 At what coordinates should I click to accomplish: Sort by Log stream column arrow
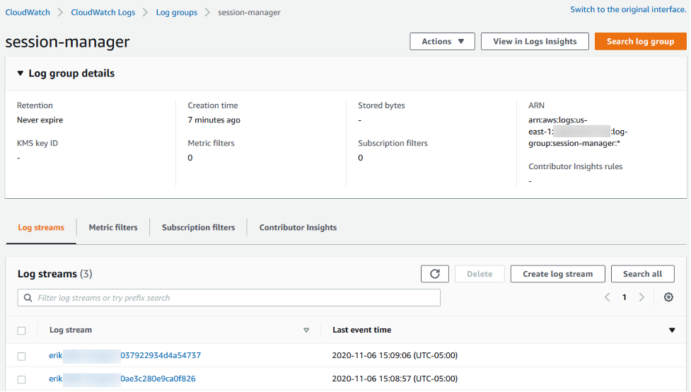click(306, 330)
